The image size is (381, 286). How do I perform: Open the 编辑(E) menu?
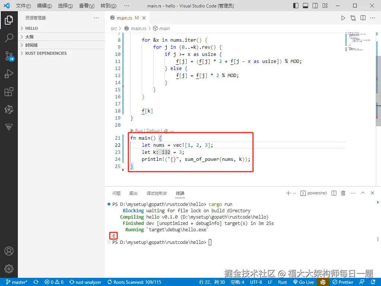(44, 6)
